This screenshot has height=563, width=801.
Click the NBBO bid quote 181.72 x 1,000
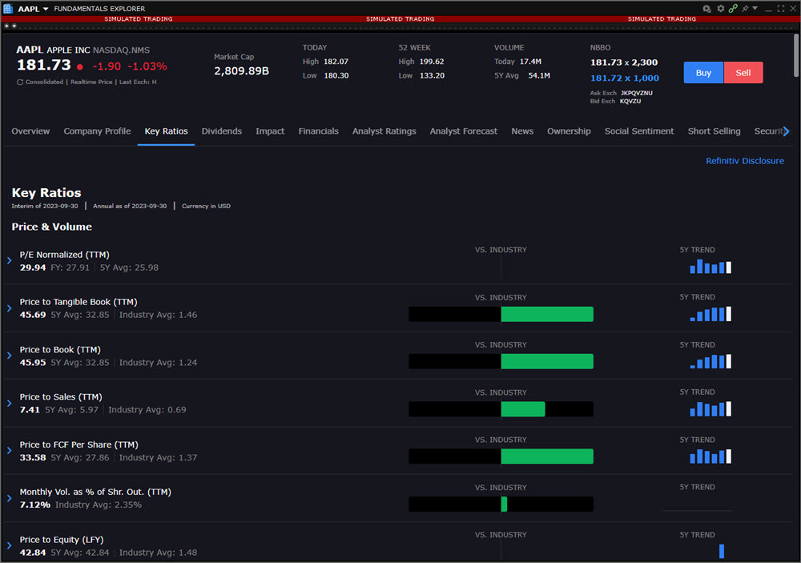tap(624, 78)
